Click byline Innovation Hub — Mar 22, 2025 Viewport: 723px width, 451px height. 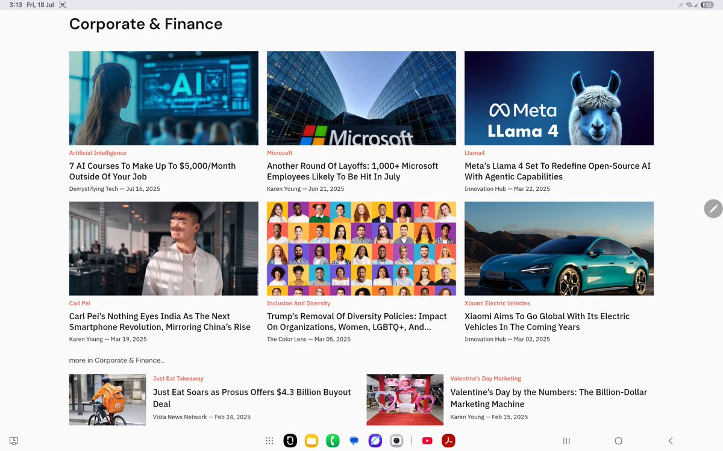[x=507, y=189]
